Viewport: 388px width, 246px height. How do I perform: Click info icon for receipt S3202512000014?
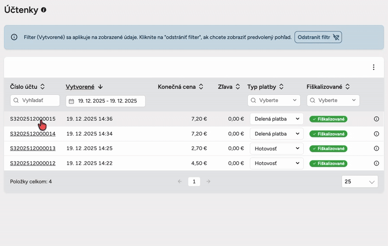click(x=376, y=134)
